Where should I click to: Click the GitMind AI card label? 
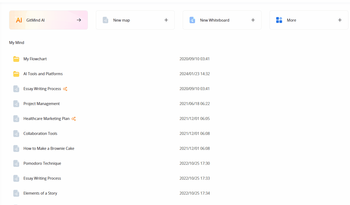pyautogui.click(x=35, y=20)
